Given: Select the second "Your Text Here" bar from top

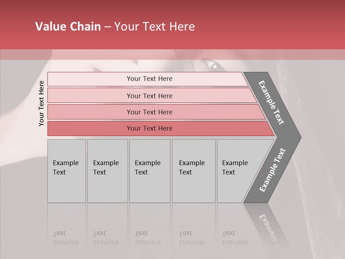Looking at the screenshot, I should [149, 96].
